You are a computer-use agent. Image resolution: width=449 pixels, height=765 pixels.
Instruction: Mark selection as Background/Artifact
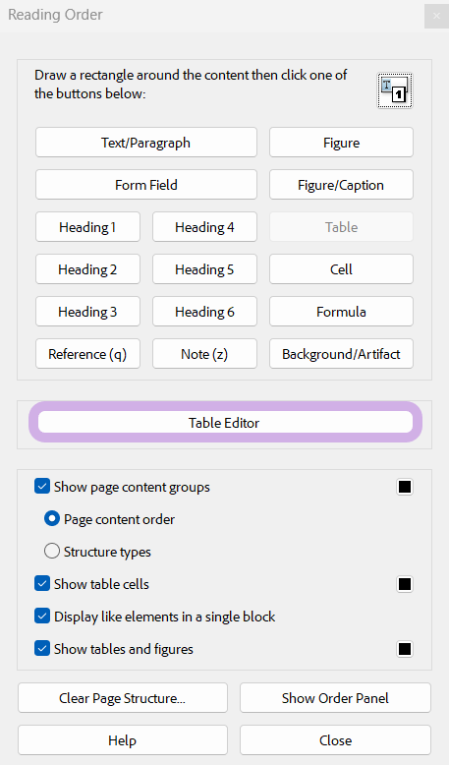point(341,354)
